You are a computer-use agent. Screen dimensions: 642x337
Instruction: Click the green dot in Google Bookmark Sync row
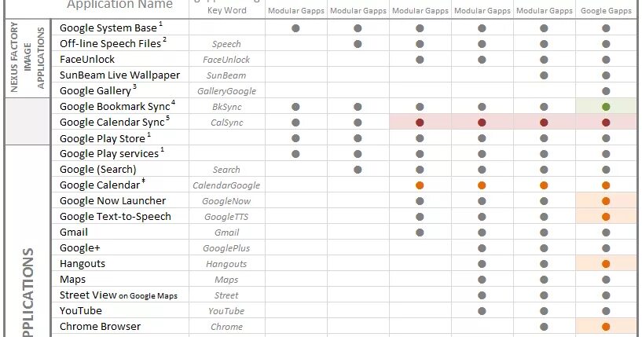606,107
